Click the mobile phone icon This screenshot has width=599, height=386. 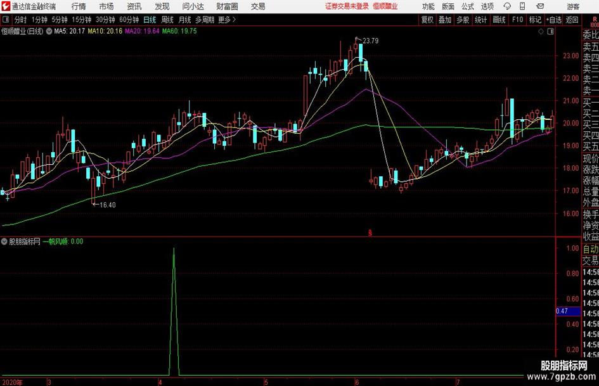coord(522,6)
